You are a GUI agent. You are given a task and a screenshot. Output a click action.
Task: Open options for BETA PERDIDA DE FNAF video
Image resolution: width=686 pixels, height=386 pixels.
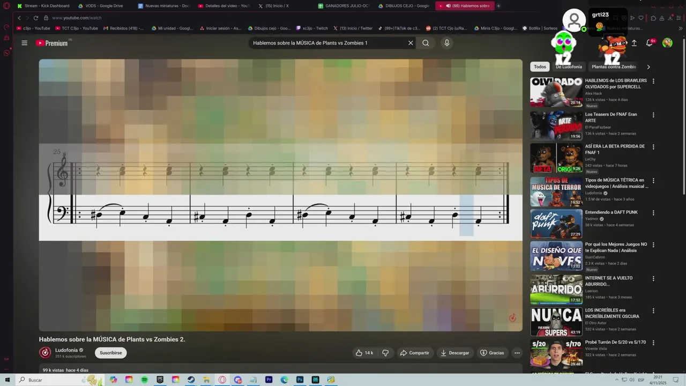(x=653, y=147)
